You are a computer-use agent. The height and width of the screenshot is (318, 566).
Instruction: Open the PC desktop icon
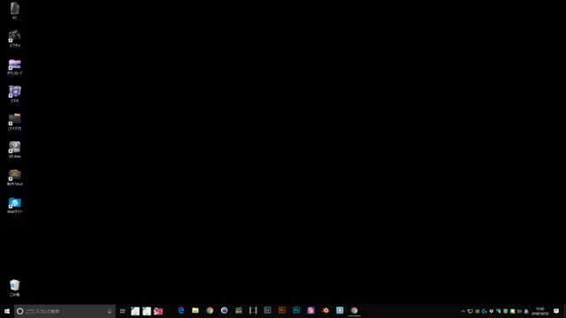(x=15, y=11)
